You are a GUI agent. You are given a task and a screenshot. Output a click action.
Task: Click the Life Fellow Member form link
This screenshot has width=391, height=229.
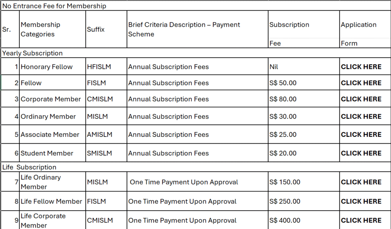[x=361, y=201]
